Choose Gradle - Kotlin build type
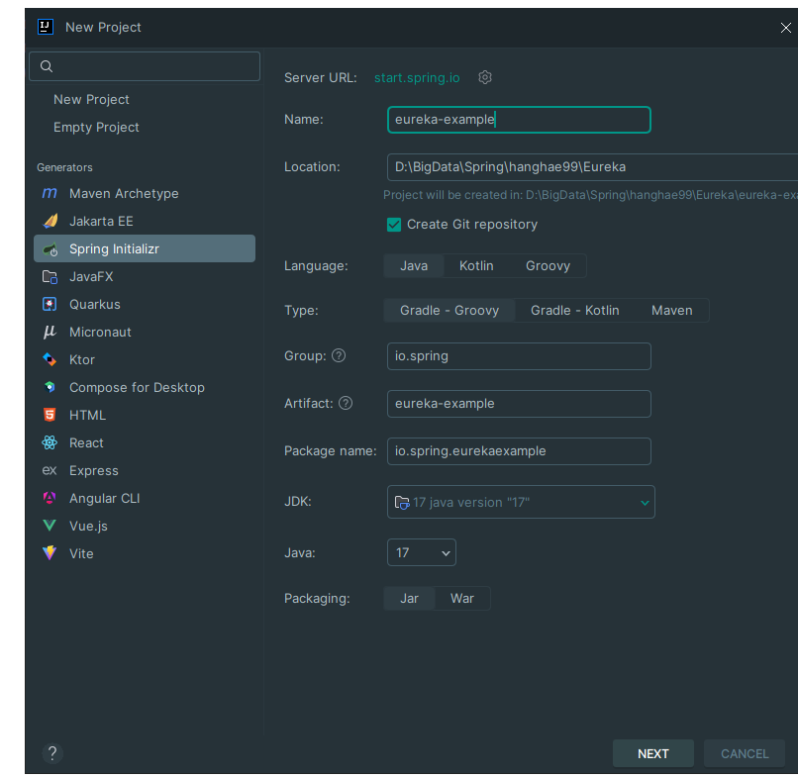 coord(574,311)
